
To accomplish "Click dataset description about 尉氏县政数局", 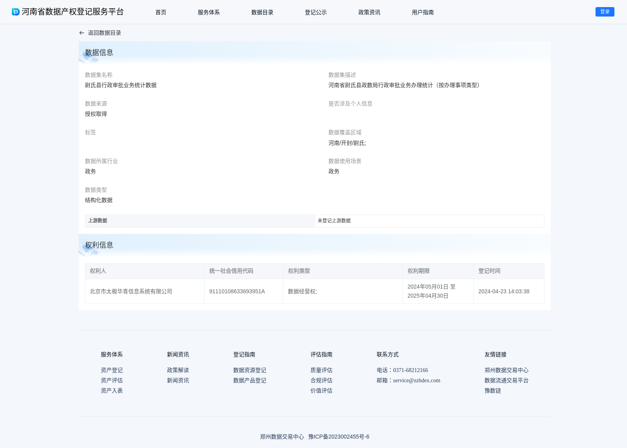I will [404, 85].
